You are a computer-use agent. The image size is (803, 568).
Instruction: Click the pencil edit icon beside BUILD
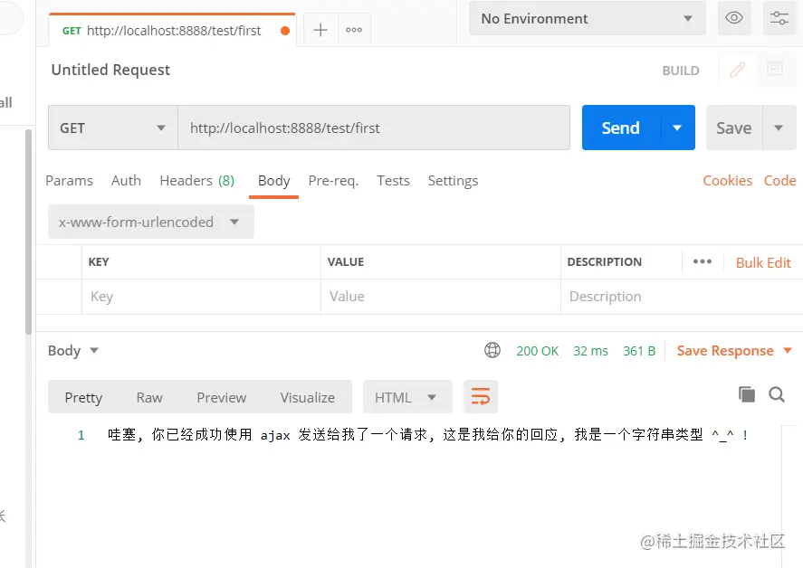pyautogui.click(x=738, y=70)
